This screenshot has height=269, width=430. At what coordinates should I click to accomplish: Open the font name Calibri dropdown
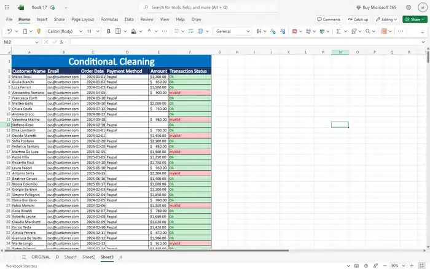pos(80,31)
